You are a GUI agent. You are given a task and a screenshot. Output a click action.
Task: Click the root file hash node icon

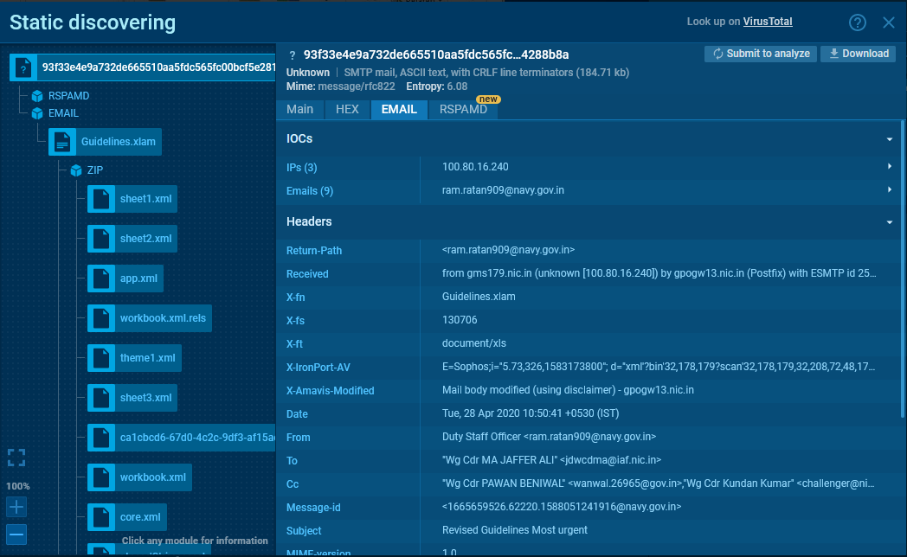coord(23,67)
